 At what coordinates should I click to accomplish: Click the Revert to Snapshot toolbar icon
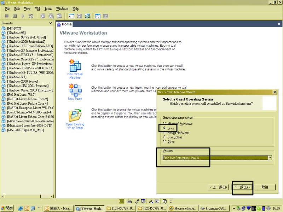point(51,16)
